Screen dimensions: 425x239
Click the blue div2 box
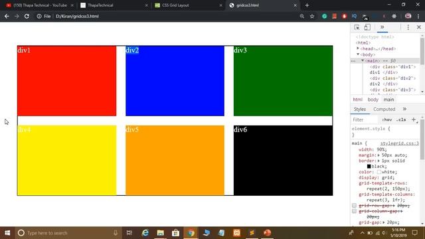click(175, 81)
